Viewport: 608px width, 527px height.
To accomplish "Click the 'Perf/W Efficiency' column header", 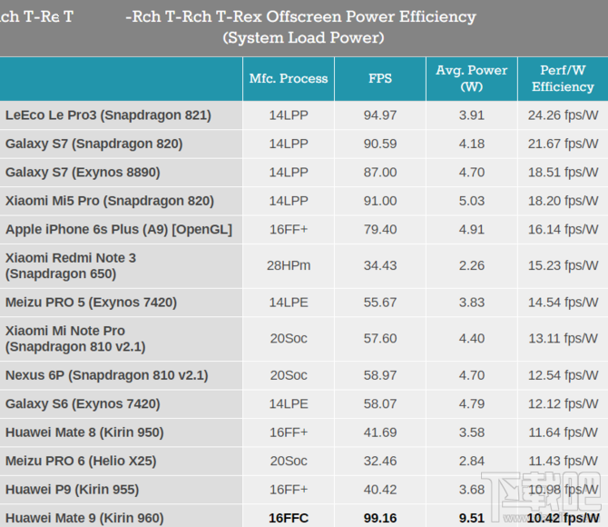I will click(563, 78).
